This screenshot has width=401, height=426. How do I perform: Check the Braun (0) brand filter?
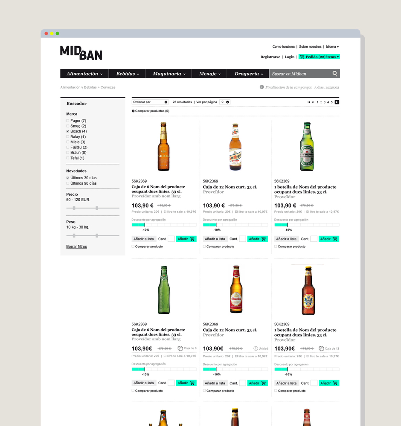coord(68,152)
